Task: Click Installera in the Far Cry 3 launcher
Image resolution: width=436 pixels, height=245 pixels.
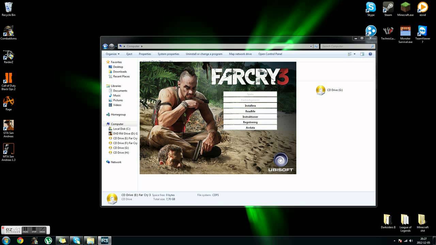Action: [250, 106]
